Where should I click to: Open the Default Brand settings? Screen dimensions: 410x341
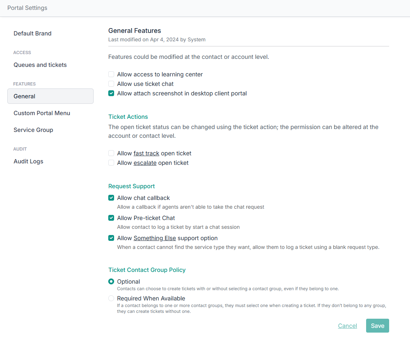(33, 34)
